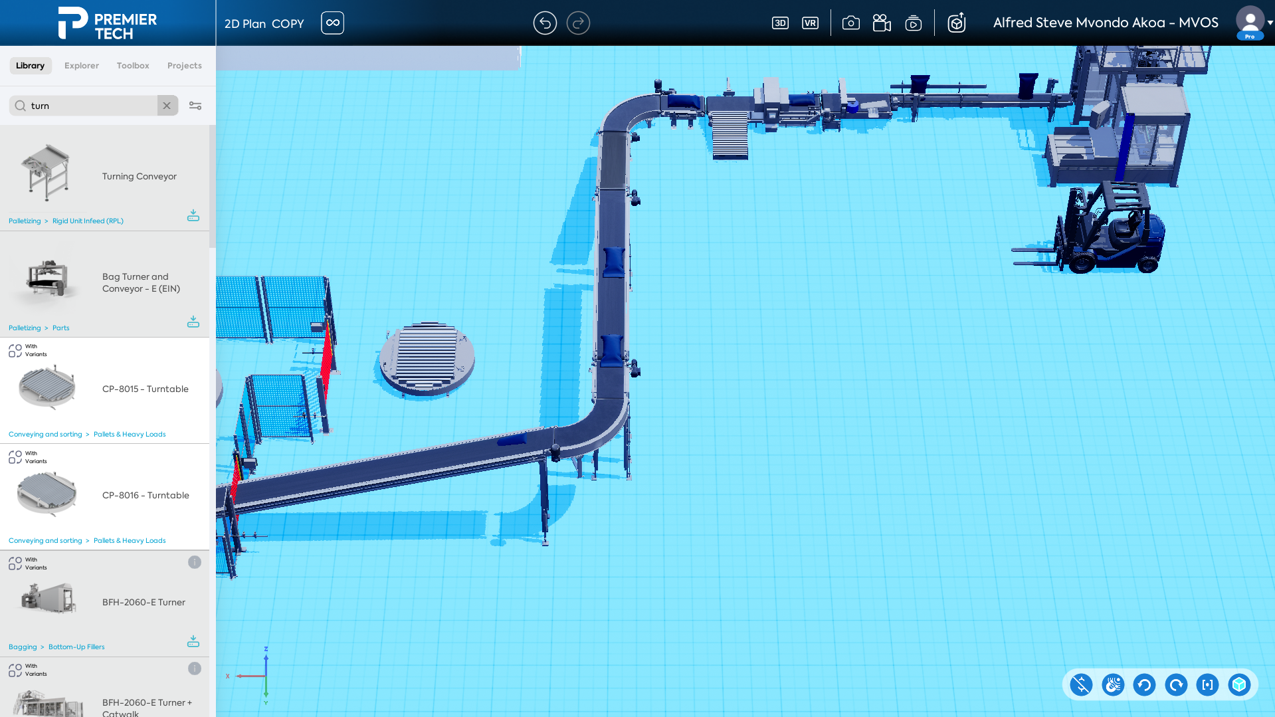Show info for BFH-2060-E Turner + Catwalk
This screenshot has height=717, width=1275.
[x=195, y=668]
